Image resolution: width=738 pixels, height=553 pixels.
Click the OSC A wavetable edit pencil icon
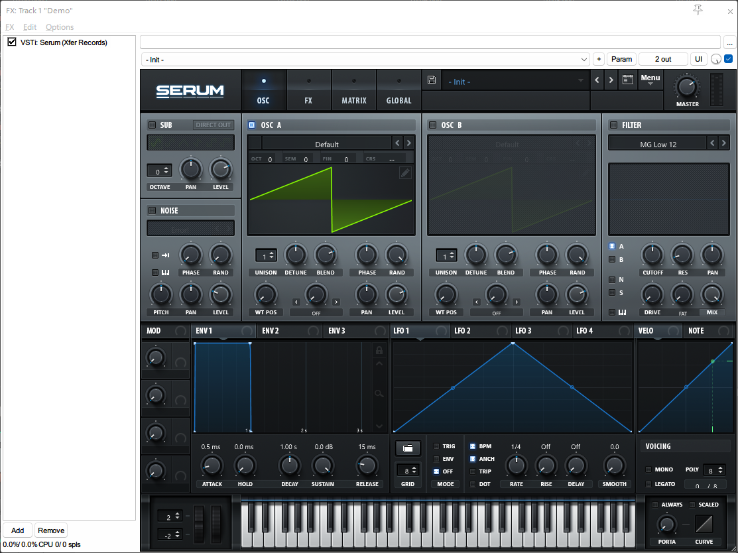point(404,173)
